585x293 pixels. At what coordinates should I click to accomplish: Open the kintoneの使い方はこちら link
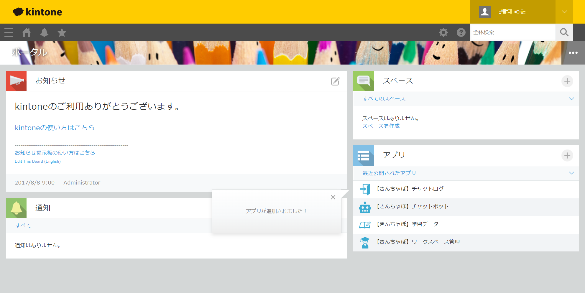(55, 128)
